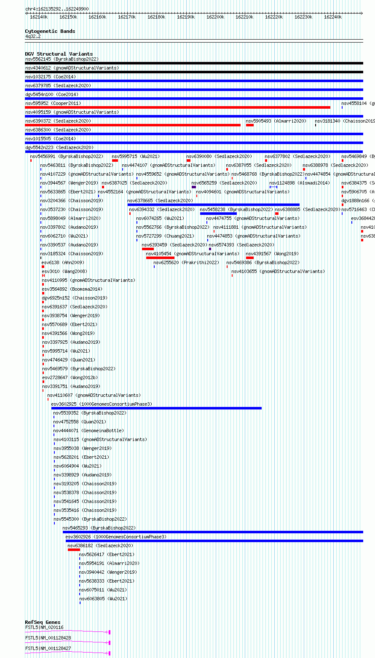375x658 pixels.
Task: Click the esv3602925 (1000GenomesConsortiumPhase3) label
Action: pos(102,404)
